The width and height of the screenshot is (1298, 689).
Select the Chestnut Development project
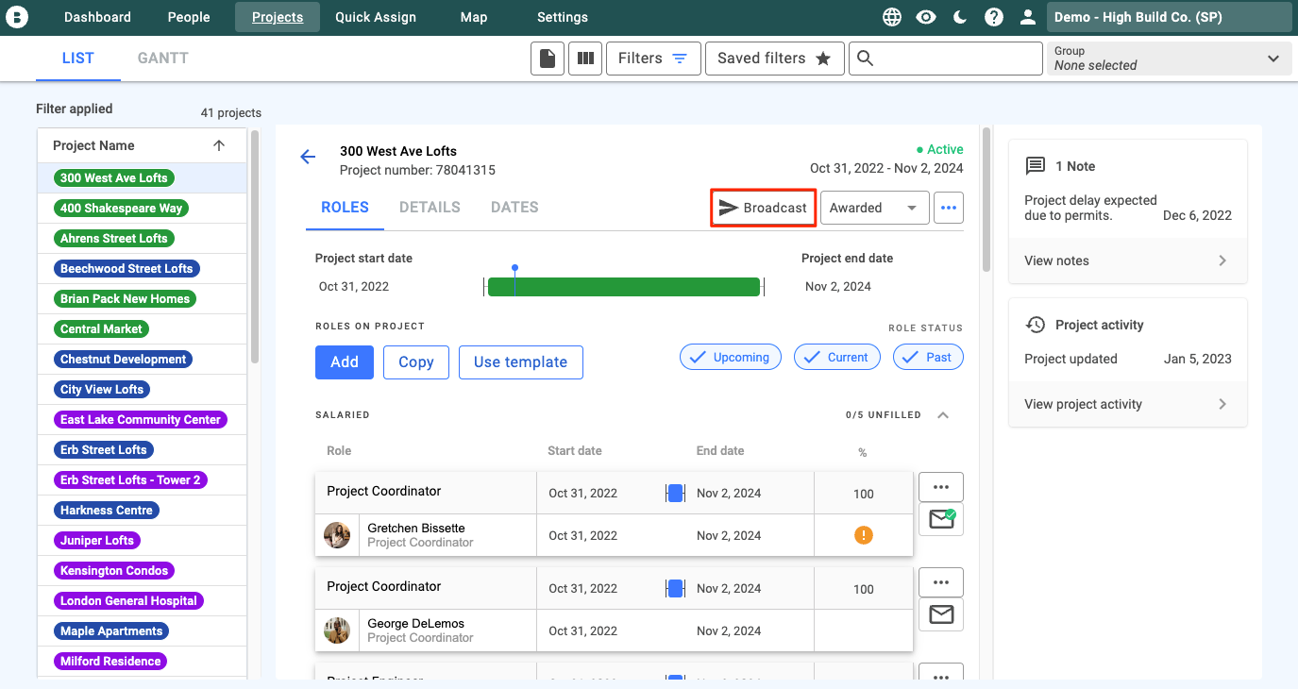tap(123, 359)
